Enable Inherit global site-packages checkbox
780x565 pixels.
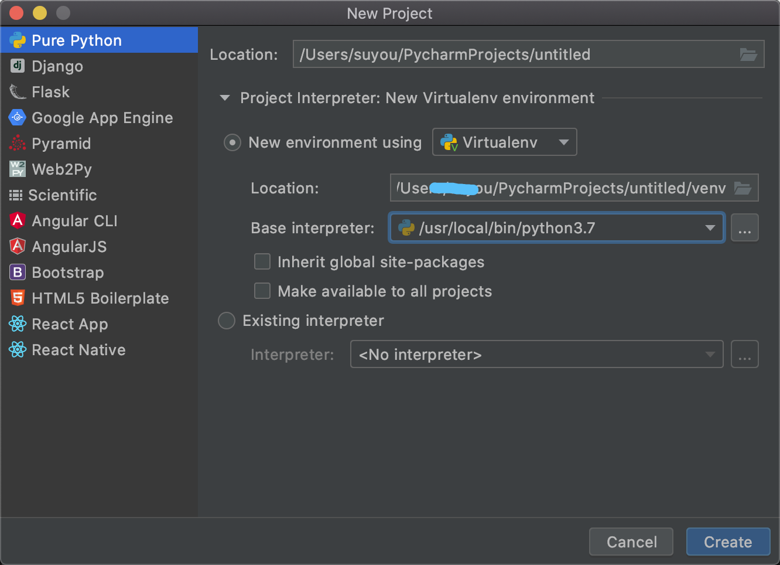point(262,261)
